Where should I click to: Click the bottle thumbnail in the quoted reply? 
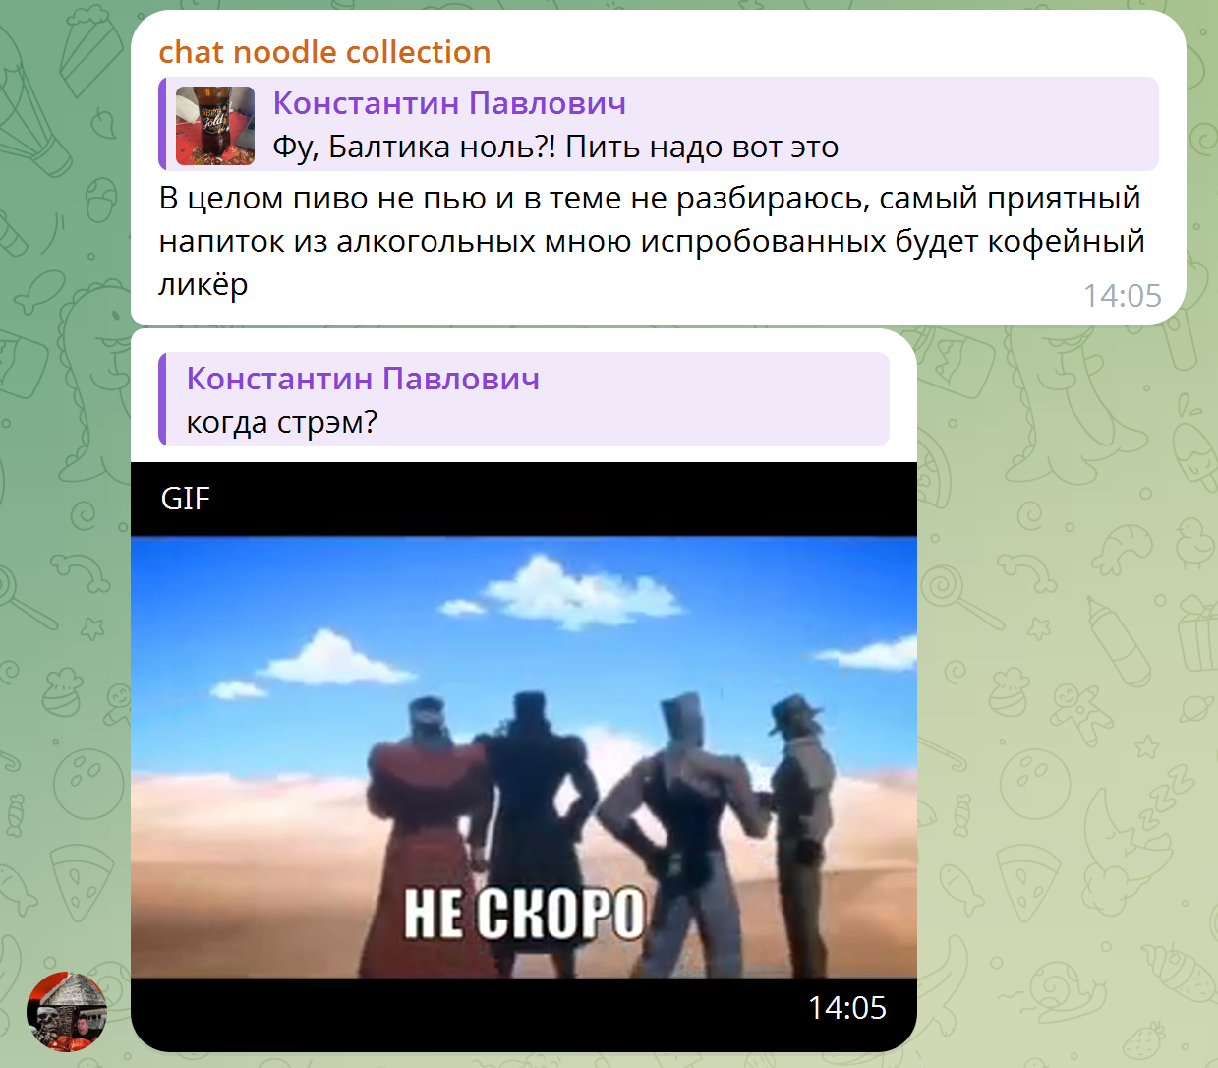click(215, 125)
